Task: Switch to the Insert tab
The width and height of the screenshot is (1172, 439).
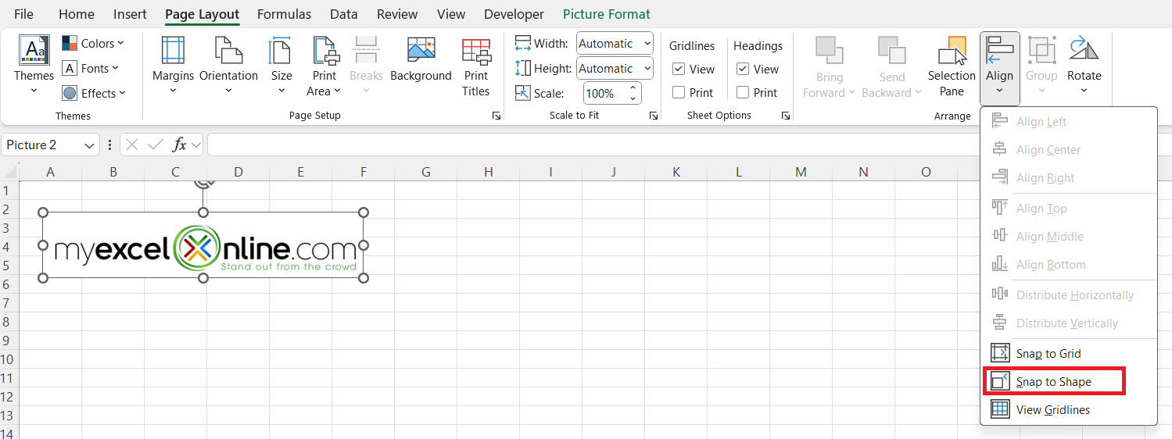Action: (x=130, y=14)
